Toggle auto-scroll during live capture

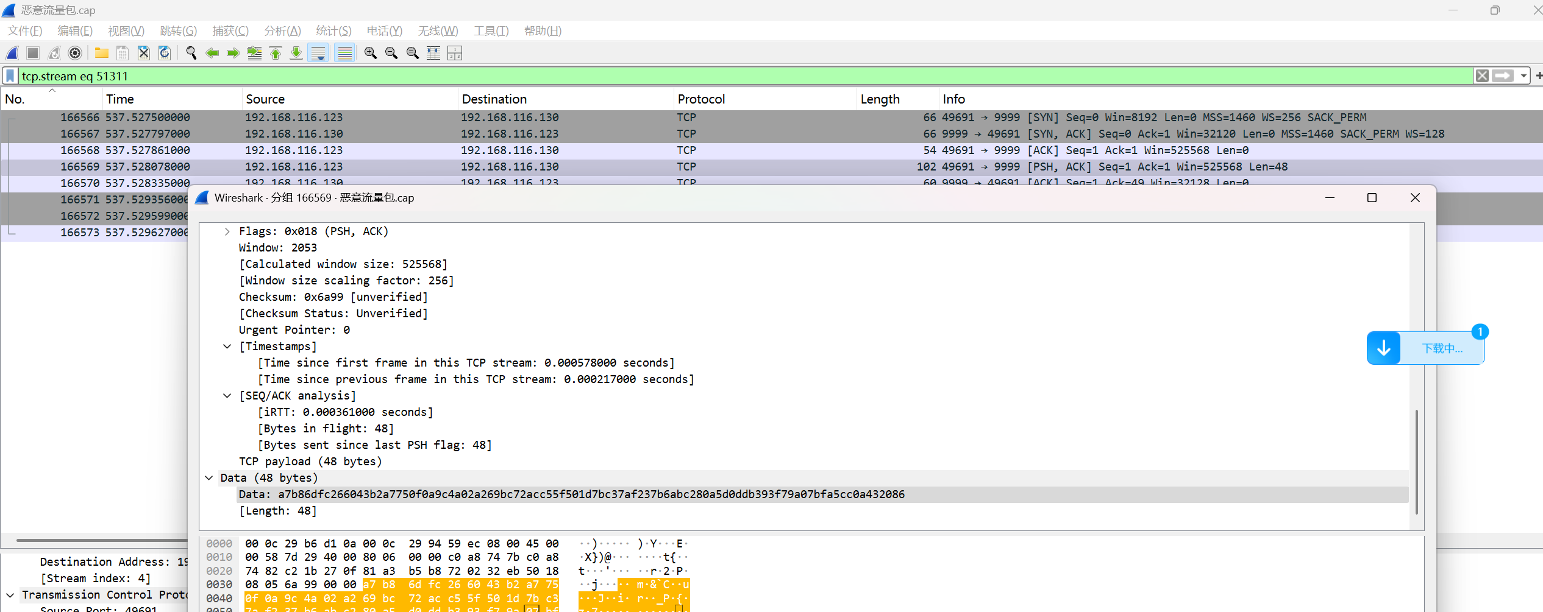click(x=318, y=53)
